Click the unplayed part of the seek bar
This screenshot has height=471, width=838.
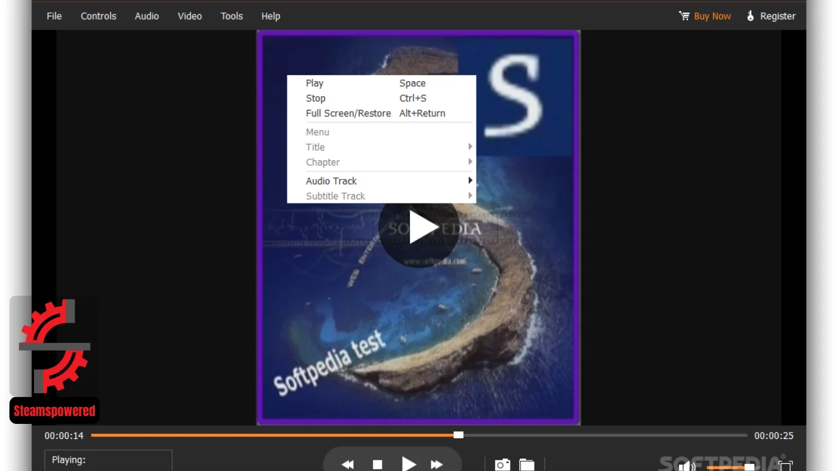pyautogui.click(x=605, y=435)
